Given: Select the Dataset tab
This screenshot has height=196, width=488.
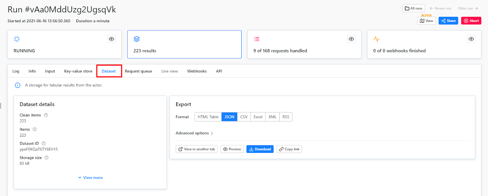Looking at the screenshot, I should (x=109, y=71).
